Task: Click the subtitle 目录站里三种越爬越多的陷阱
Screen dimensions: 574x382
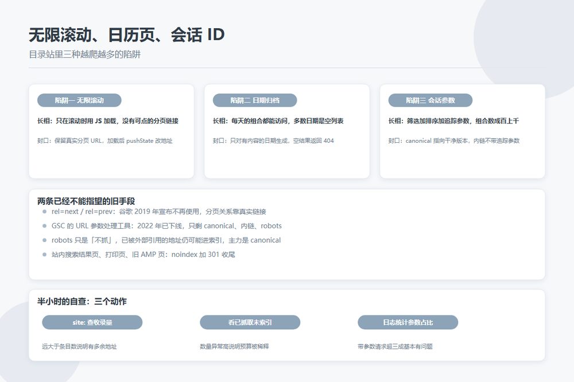Action: click(x=85, y=54)
